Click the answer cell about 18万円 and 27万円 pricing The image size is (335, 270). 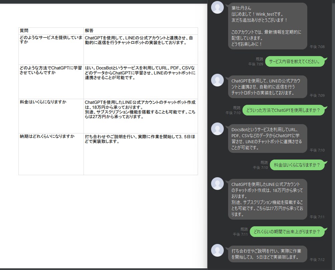tap(141, 116)
